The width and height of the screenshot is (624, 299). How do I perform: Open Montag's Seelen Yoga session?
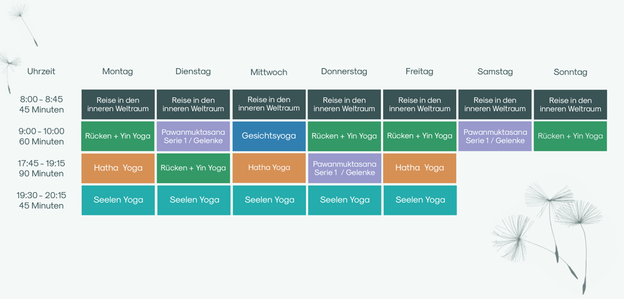click(x=118, y=200)
